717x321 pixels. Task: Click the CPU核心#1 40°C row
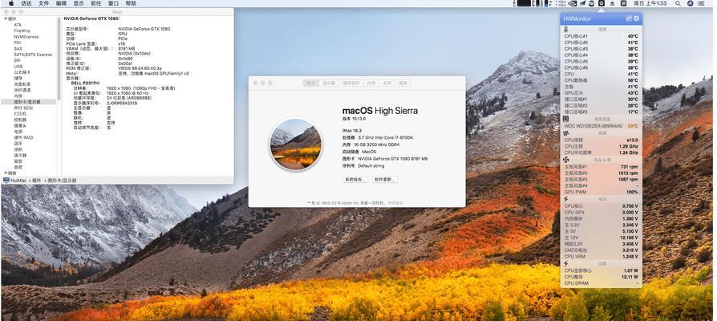click(x=601, y=36)
